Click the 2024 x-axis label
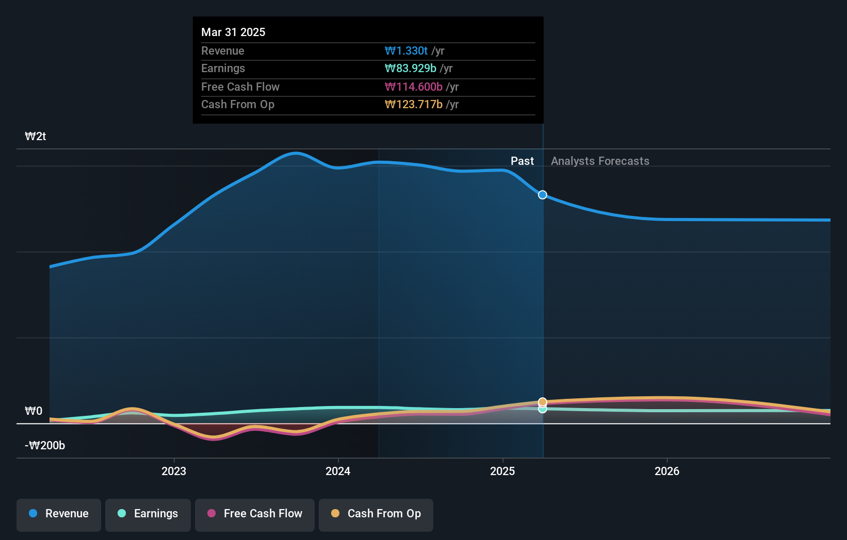This screenshot has height=540, width=847. point(338,471)
